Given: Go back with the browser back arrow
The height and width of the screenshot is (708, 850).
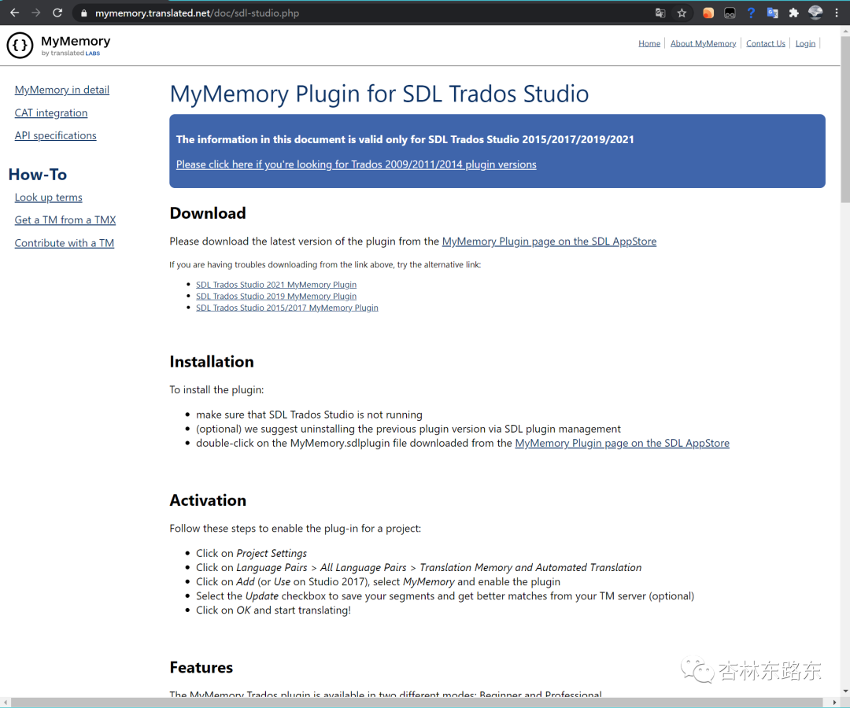Looking at the screenshot, I should (x=15, y=13).
